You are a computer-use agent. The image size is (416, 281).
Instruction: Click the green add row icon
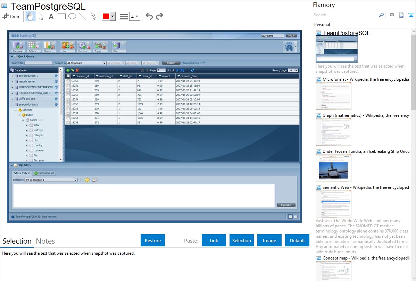[x=68, y=70]
